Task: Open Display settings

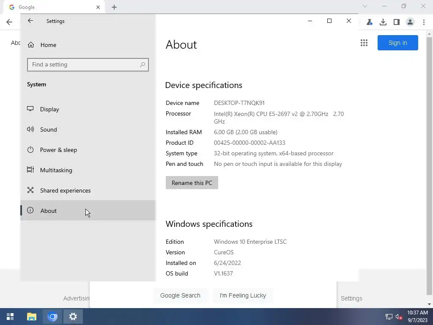Action: pos(88,109)
